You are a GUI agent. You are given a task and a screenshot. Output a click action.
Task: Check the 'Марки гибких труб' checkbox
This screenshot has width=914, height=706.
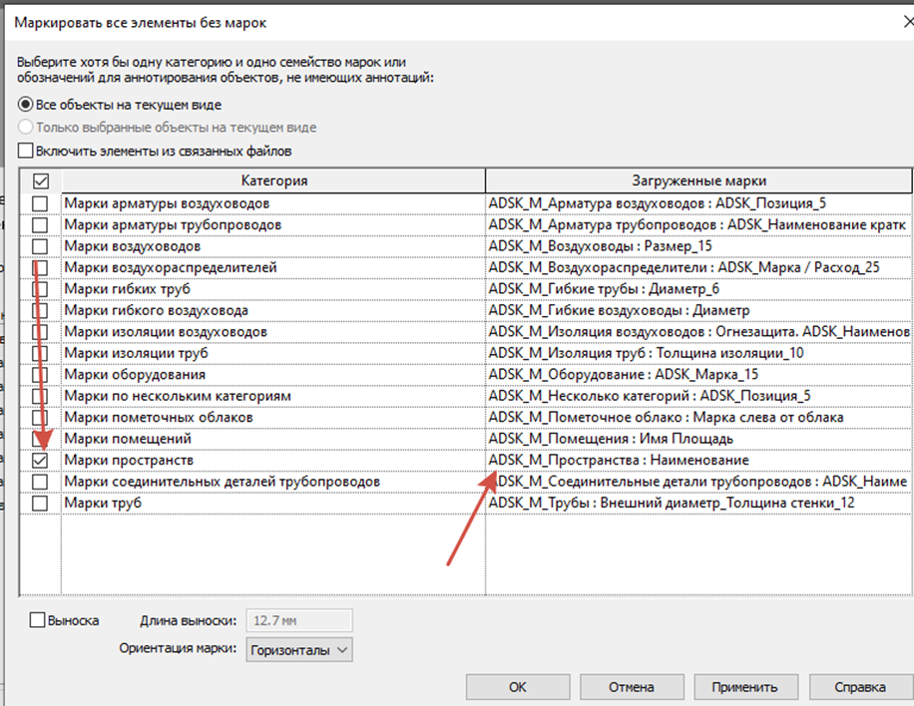(40, 289)
